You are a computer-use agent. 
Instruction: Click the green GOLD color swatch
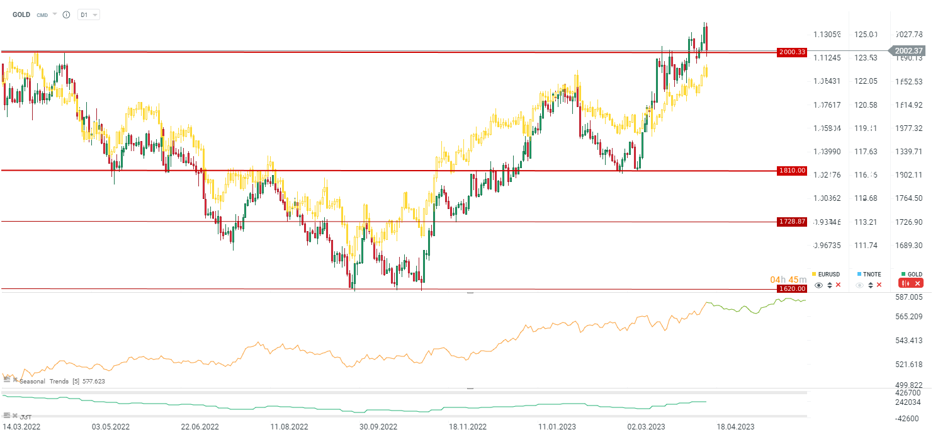tap(903, 275)
